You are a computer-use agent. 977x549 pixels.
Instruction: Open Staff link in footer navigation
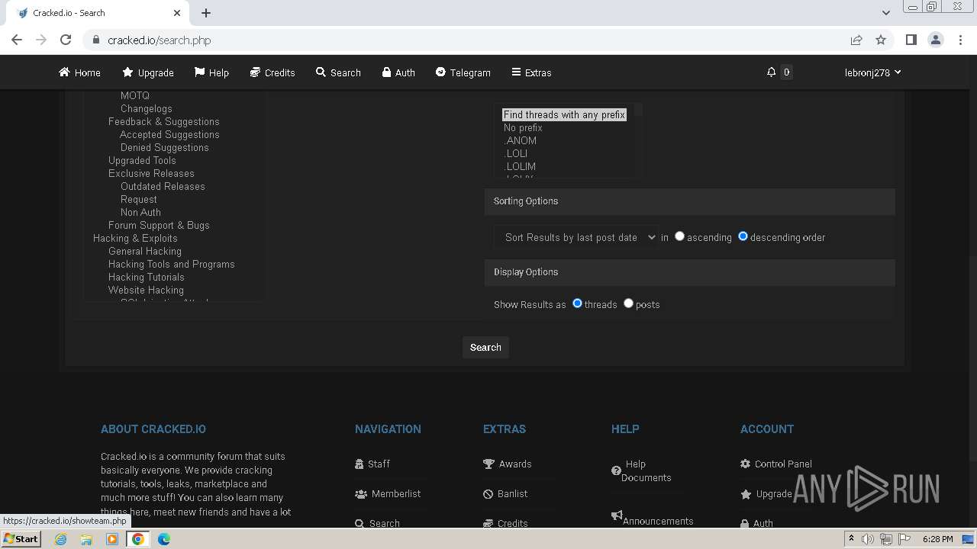[372, 464]
